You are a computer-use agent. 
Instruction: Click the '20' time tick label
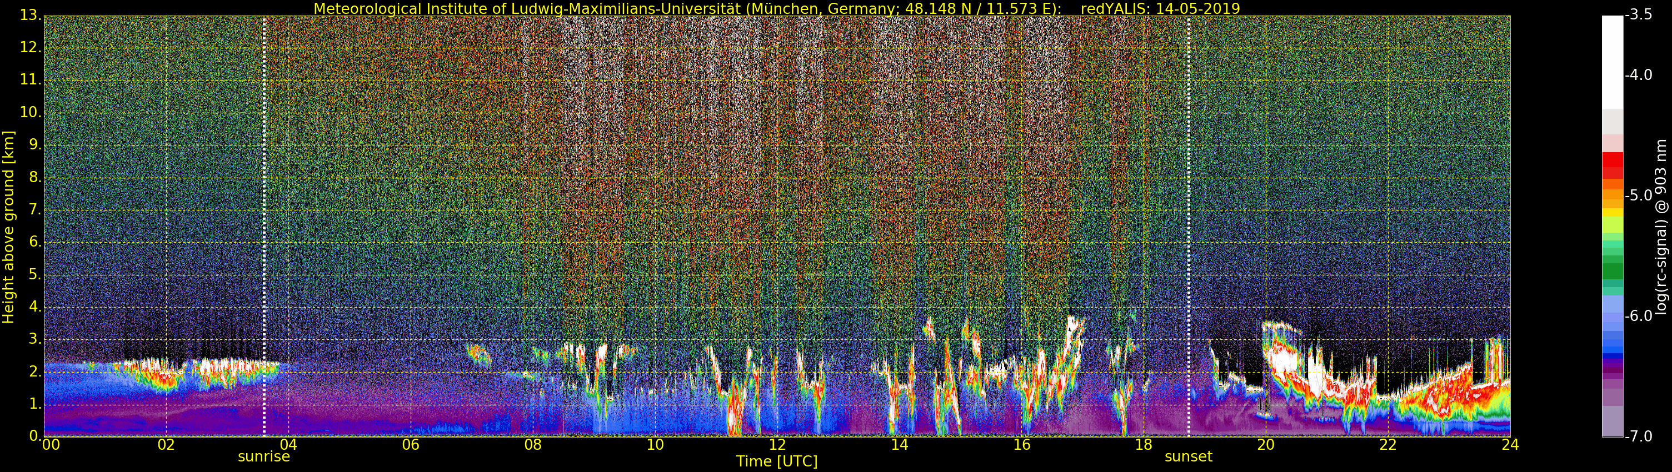pyautogui.click(x=1266, y=444)
